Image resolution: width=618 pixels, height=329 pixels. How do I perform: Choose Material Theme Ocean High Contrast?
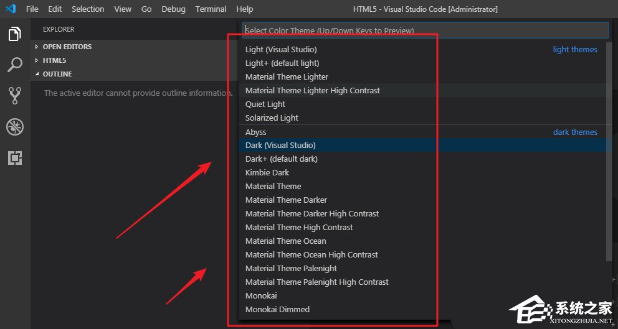click(x=311, y=254)
